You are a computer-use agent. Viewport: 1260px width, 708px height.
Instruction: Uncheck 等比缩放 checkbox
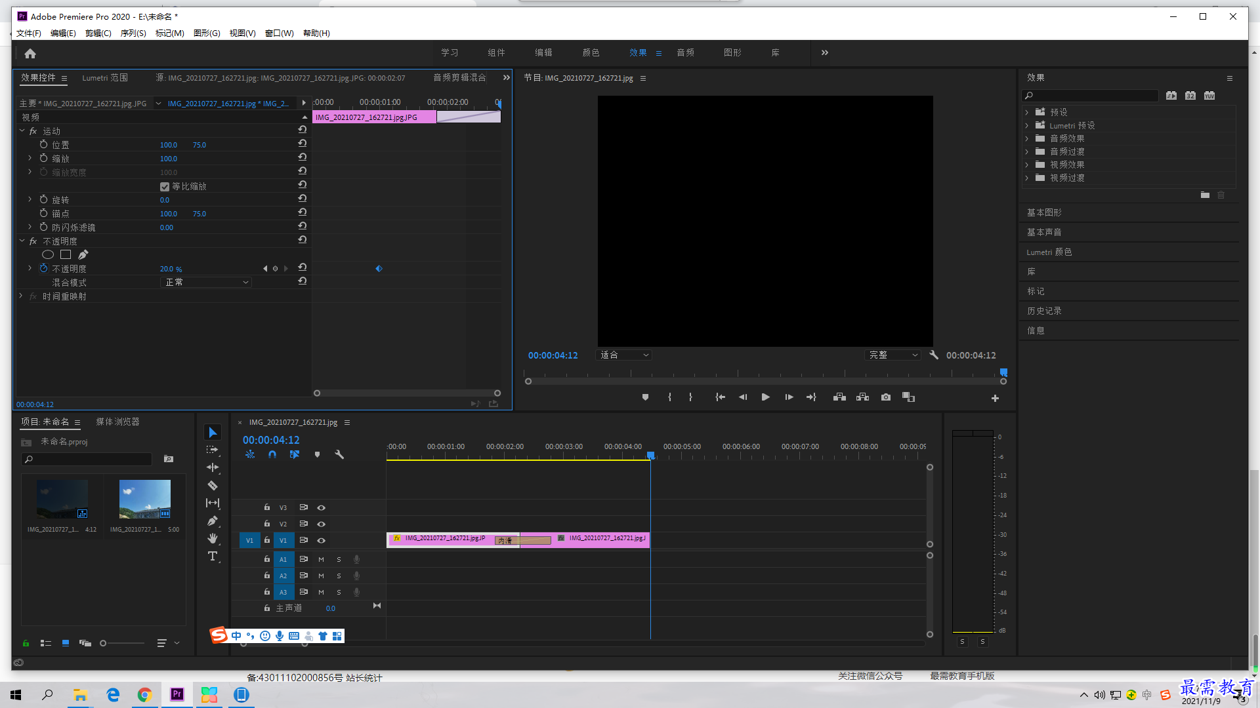(x=165, y=186)
